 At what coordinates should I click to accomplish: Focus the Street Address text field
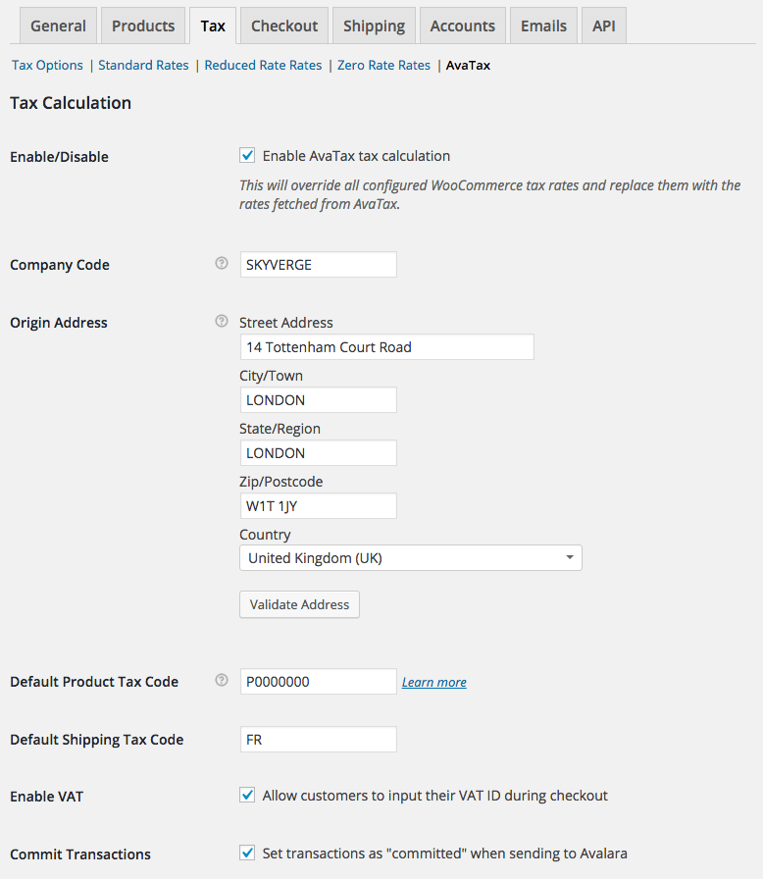[386, 347]
